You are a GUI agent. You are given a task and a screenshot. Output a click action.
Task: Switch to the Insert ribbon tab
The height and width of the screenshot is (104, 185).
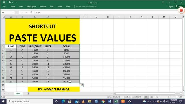pos(21,6)
